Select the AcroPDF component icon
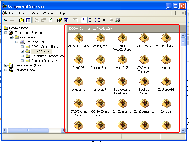Image resolution: width=189 pixels, height=142 pixels. pos(78,60)
